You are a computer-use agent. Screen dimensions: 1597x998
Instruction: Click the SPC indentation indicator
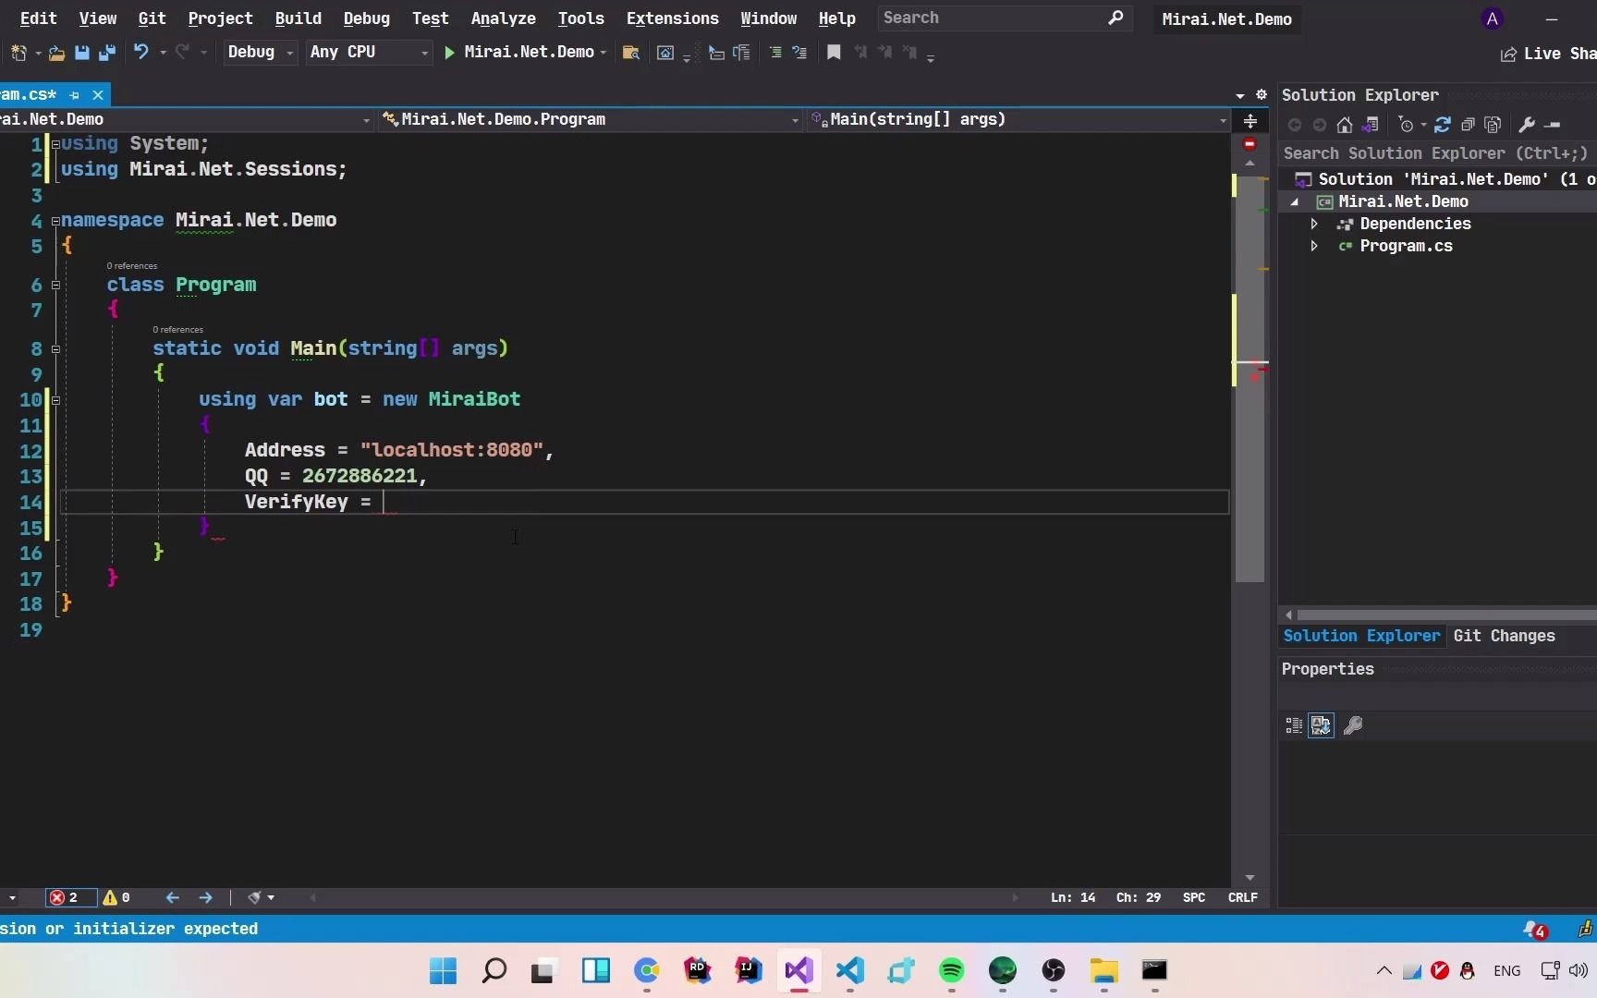click(x=1194, y=897)
